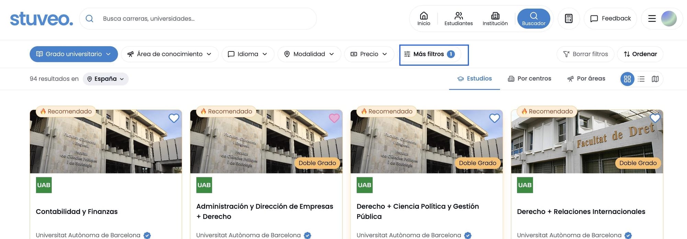Favorite Contabilidad y Finanzas with heart
The image size is (687, 239).
(x=174, y=118)
